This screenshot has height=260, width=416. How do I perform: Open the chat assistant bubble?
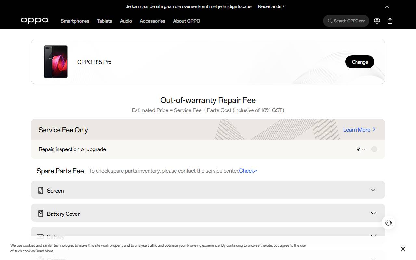click(388, 223)
